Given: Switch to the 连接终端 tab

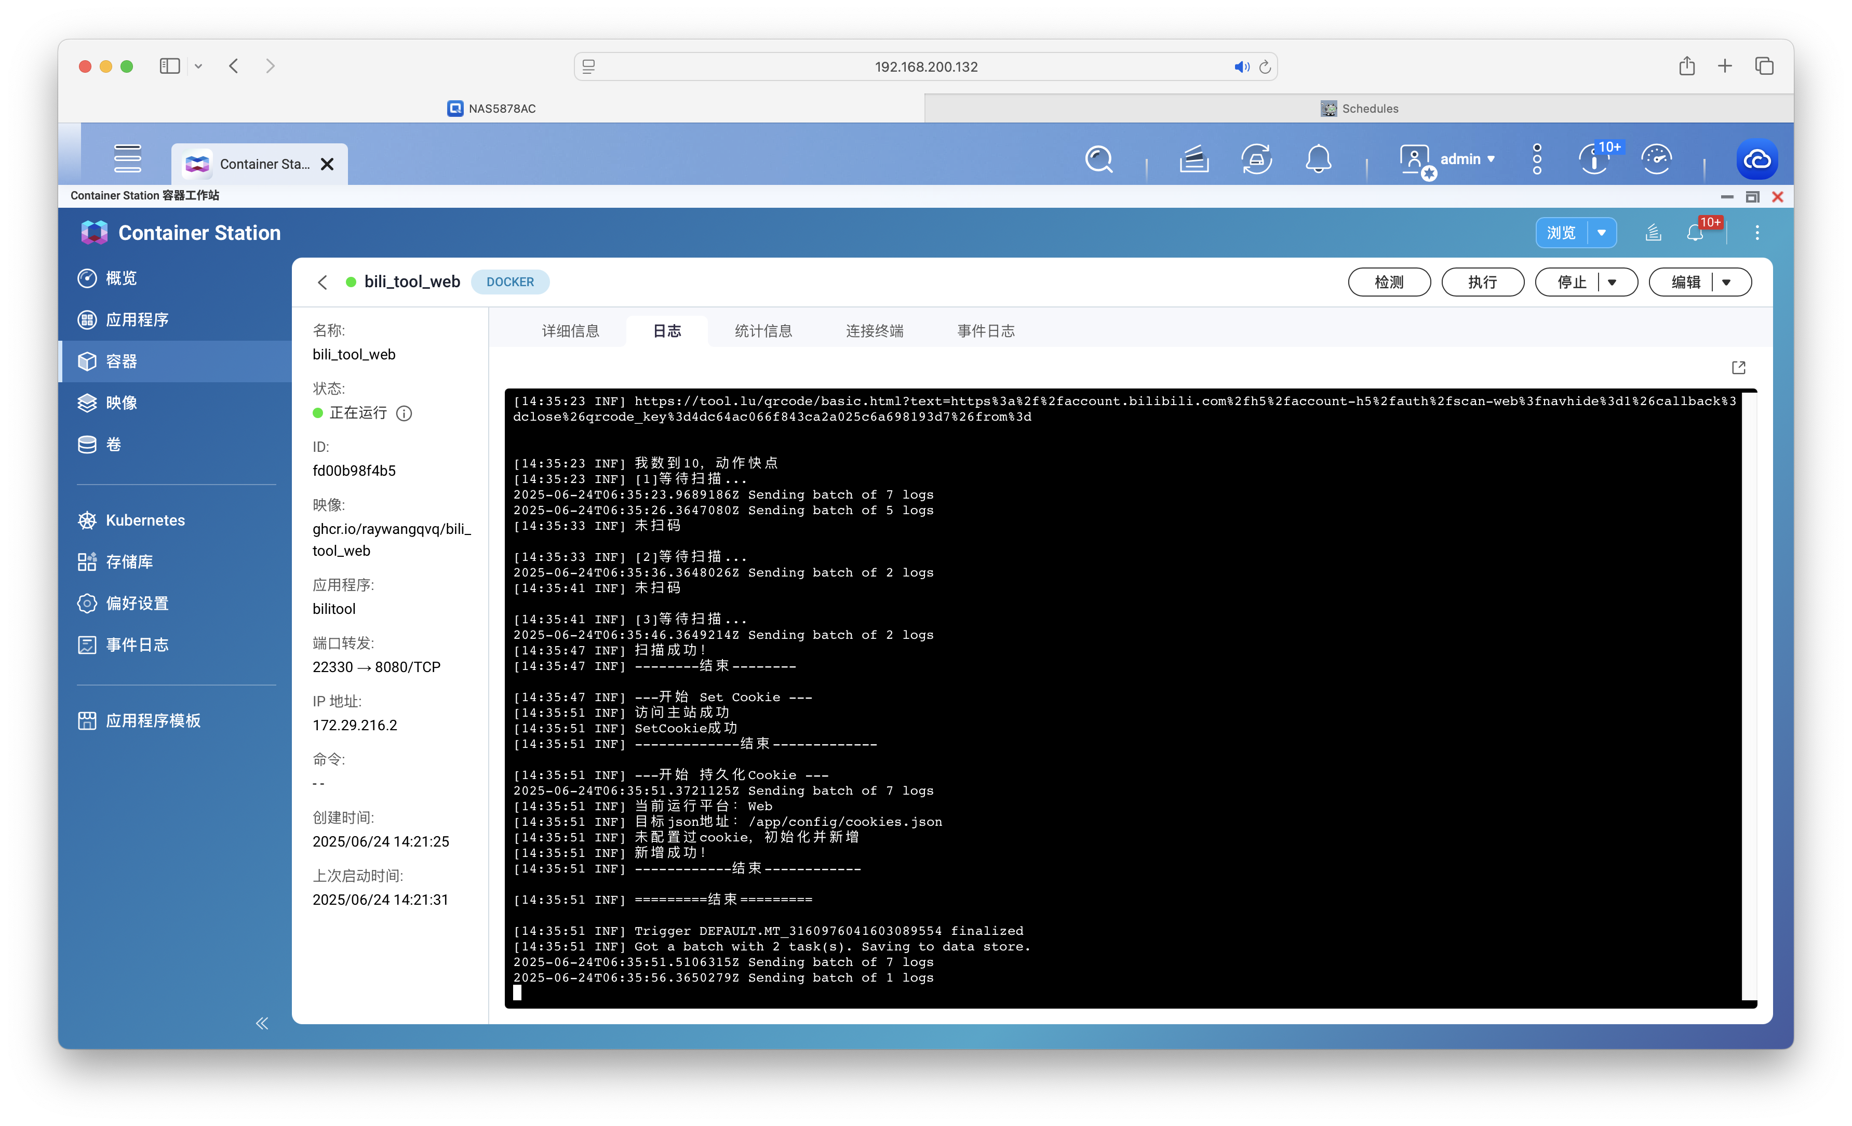Looking at the screenshot, I should click(874, 331).
